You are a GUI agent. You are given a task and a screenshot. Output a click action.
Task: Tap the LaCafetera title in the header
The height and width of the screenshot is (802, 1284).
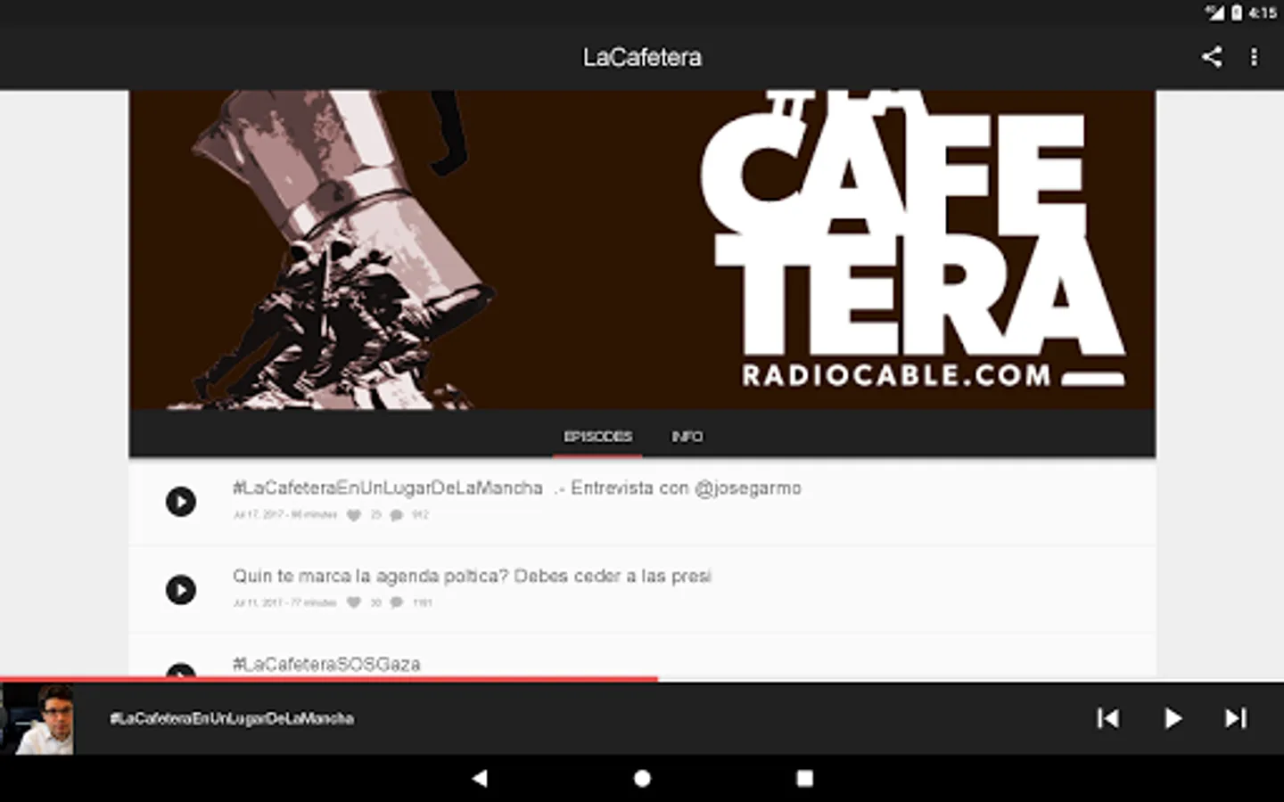(642, 57)
